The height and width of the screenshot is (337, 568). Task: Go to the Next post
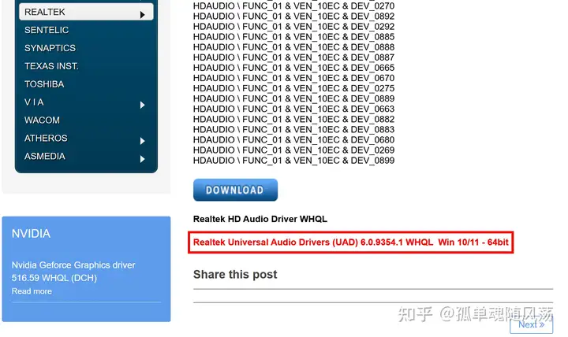pos(531,324)
